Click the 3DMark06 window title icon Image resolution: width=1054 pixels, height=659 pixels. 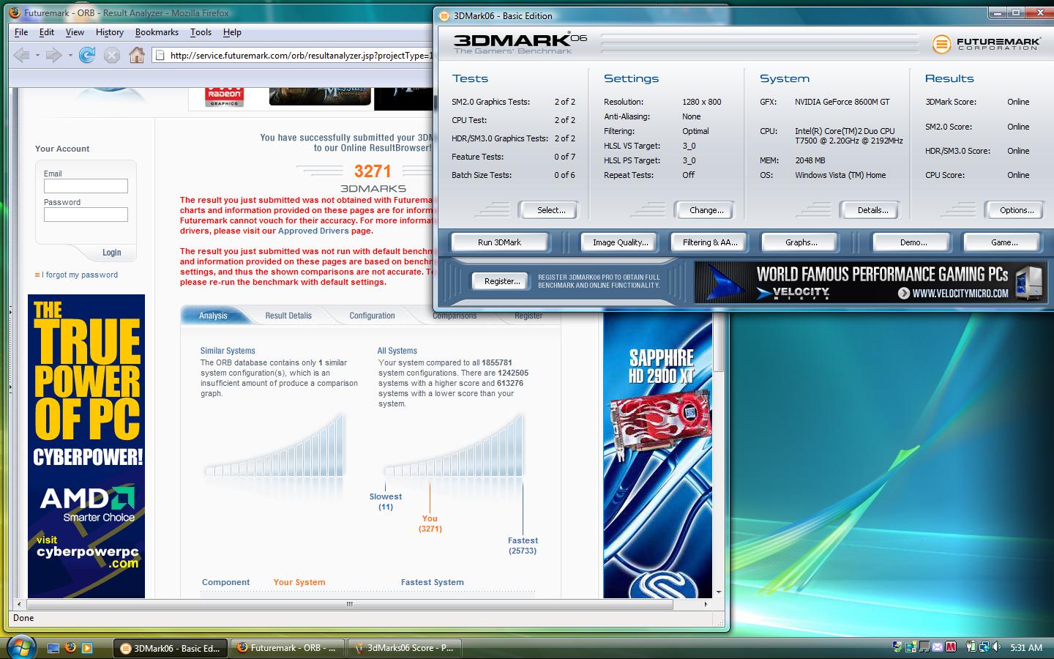[446, 15]
